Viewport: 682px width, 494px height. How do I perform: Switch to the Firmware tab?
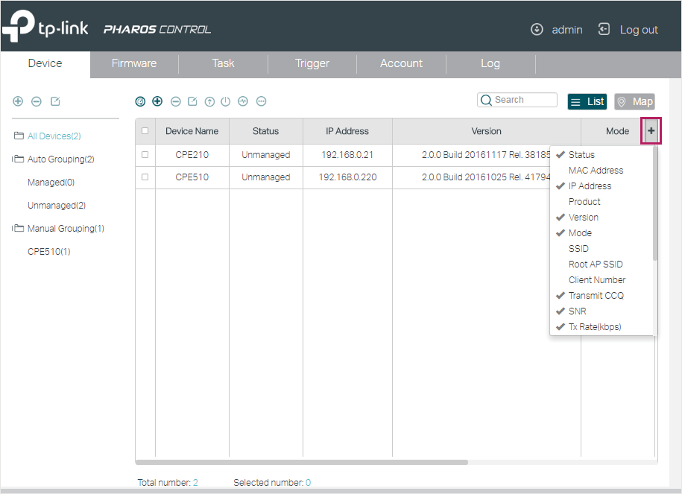point(134,63)
